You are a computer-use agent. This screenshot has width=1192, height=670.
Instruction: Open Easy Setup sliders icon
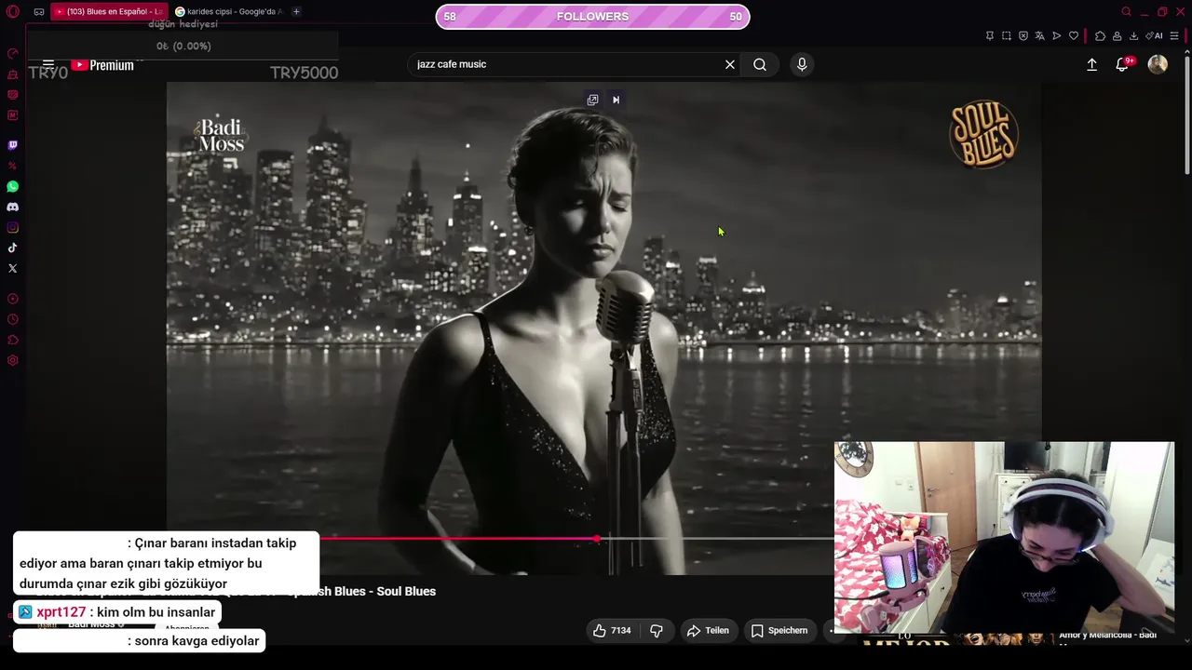point(1175,36)
